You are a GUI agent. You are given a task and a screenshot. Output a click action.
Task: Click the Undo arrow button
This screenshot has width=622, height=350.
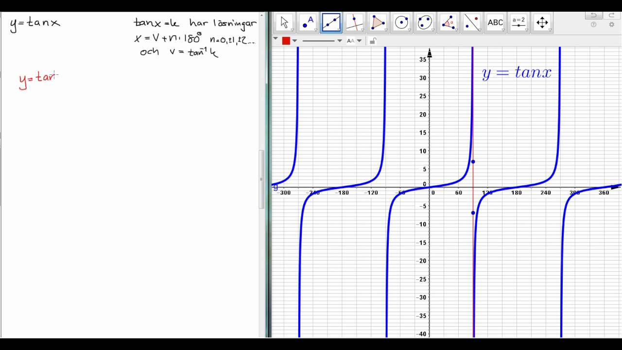click(593, 16)
